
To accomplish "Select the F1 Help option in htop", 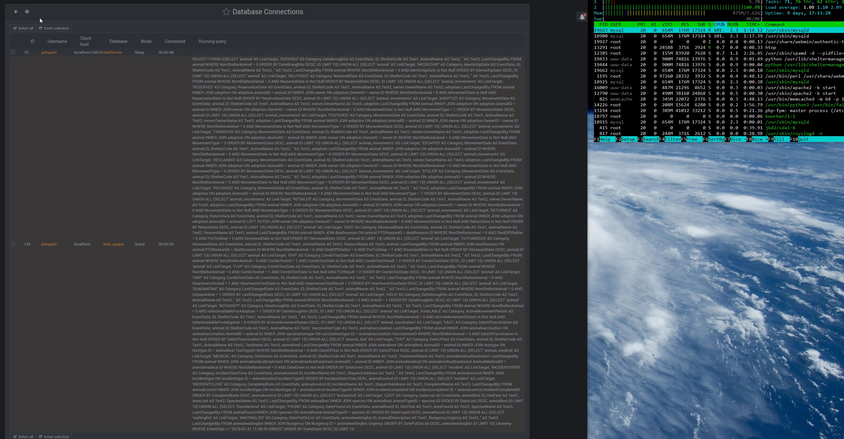I will 603,139.
